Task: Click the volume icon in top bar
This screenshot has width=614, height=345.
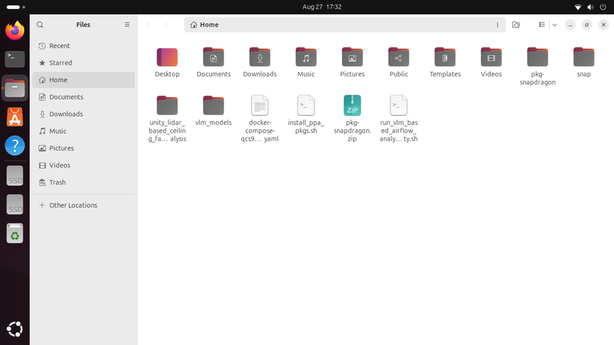Action: pyautogui.click(x=591, y=7)
